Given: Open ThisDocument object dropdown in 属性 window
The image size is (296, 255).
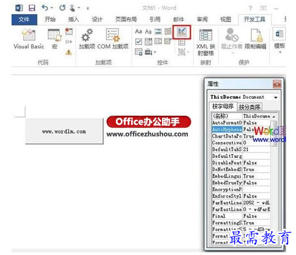Looking at the screenshot, I should [276, 98].
